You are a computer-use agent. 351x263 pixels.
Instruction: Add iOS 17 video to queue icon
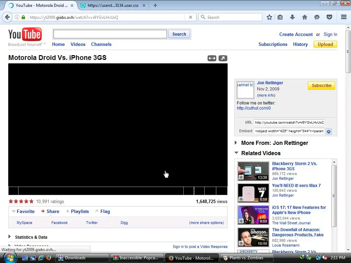(241, 221)
